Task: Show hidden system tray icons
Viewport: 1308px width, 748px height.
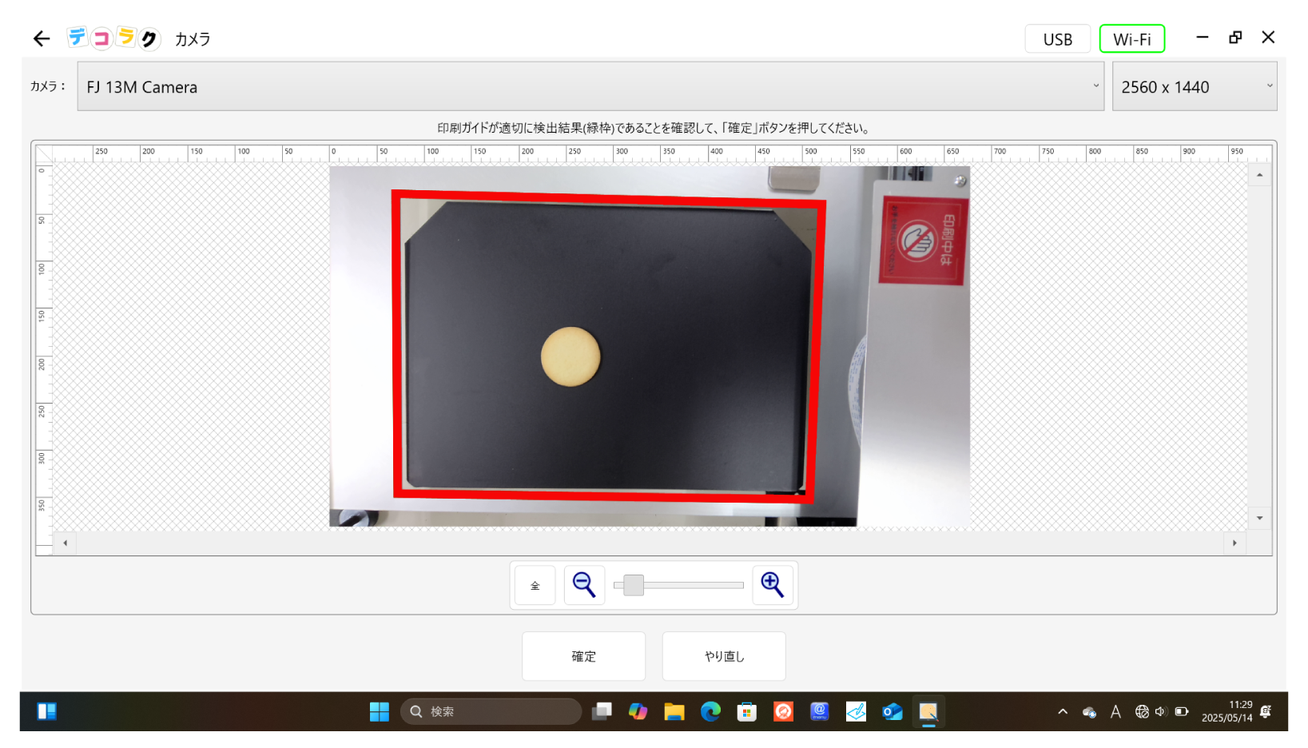Action: point(1063,711)
